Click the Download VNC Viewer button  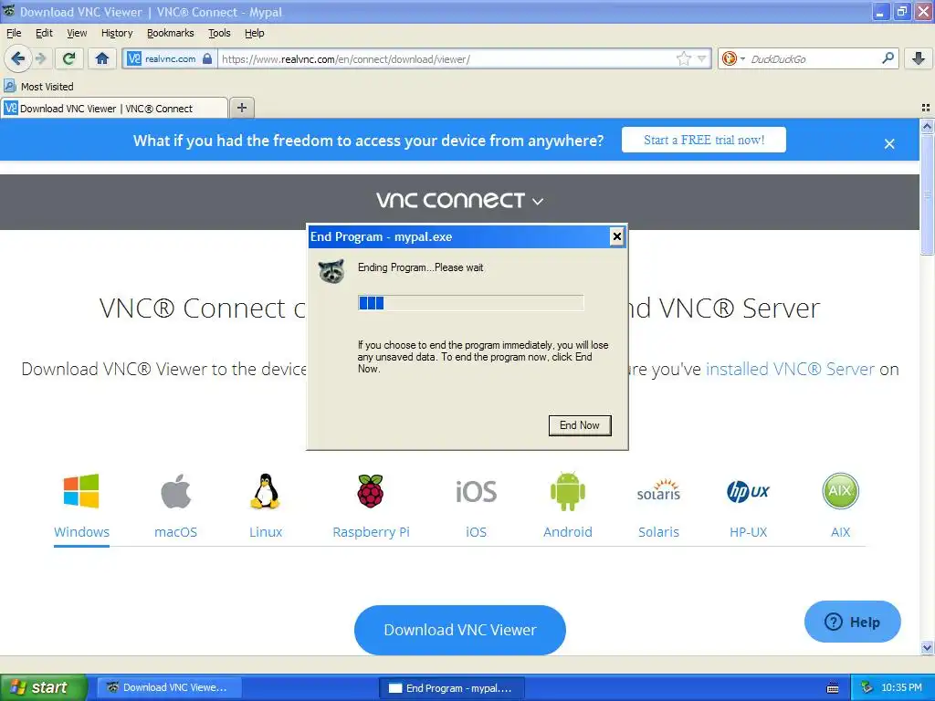(x=460, y=630)
